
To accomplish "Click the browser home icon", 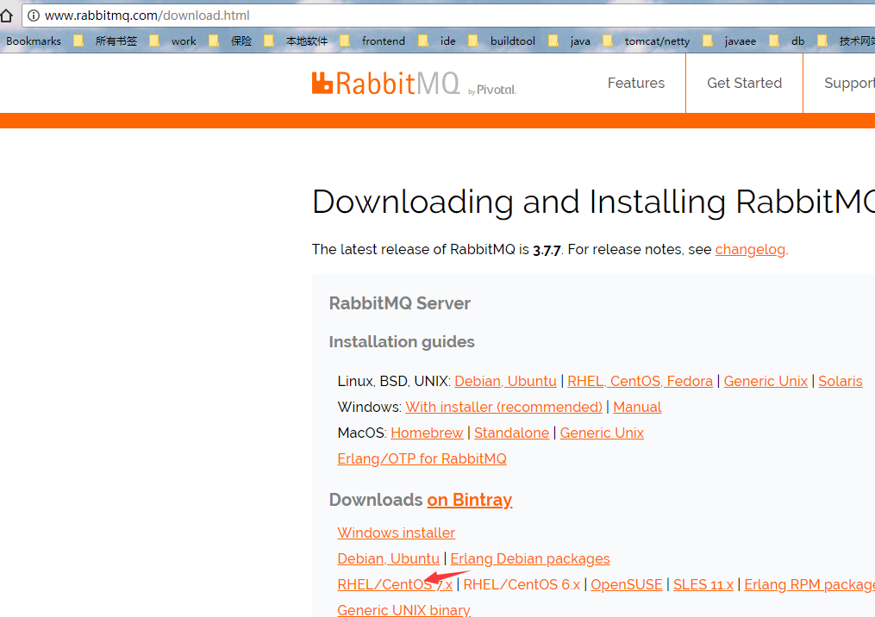I will tap(6, 16).
